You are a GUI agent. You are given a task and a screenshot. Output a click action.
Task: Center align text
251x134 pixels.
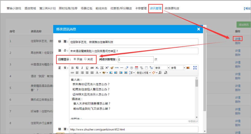coord(87,73)
